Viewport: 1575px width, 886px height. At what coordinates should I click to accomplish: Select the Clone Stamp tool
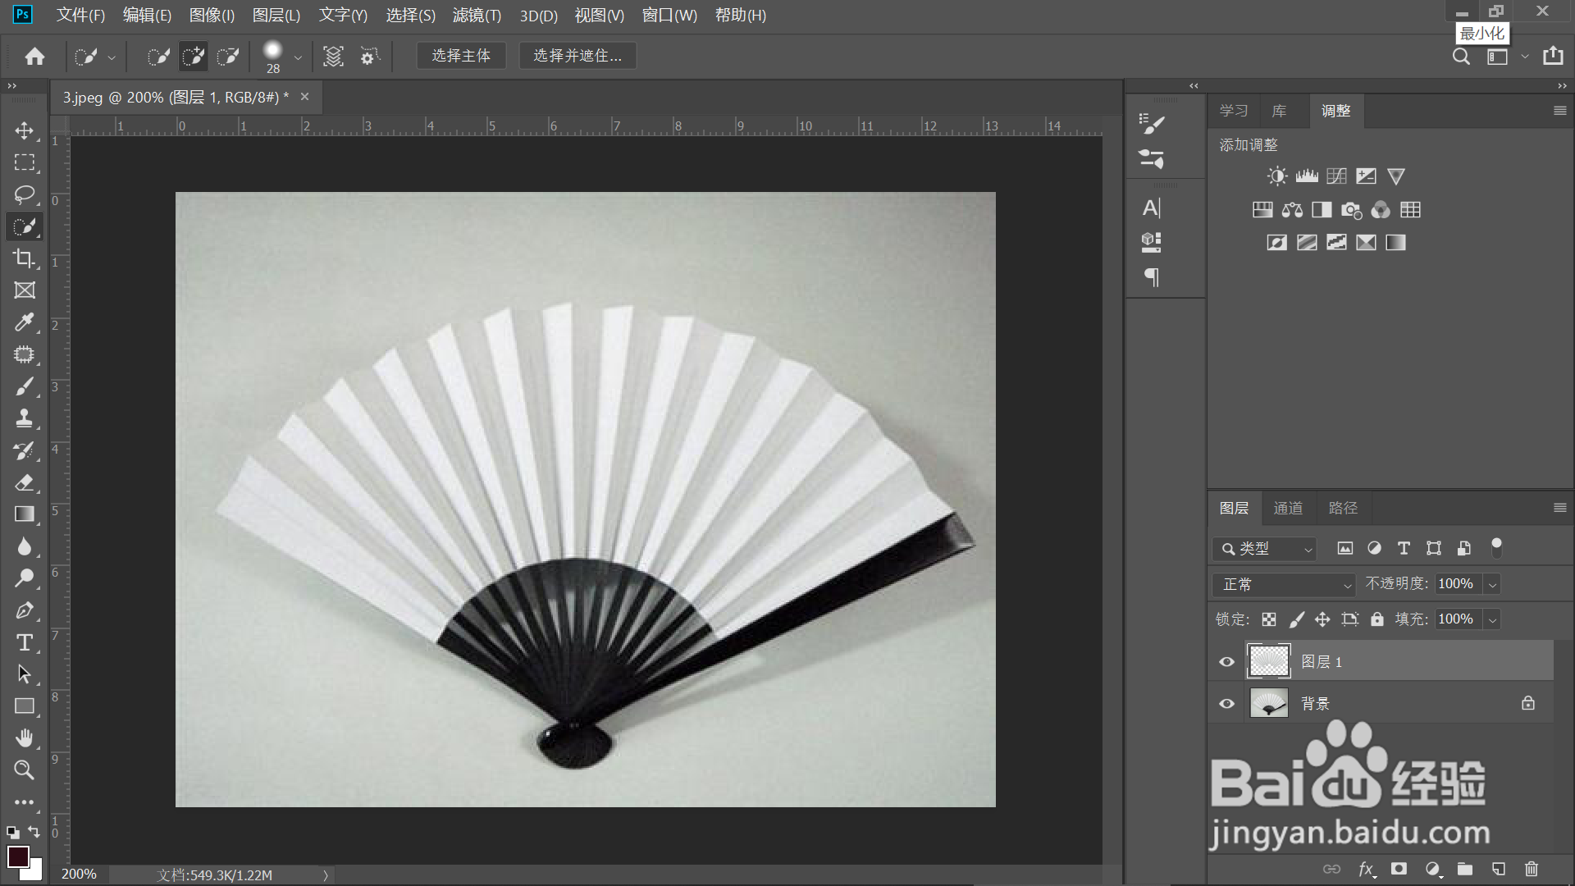coord(24,418)
